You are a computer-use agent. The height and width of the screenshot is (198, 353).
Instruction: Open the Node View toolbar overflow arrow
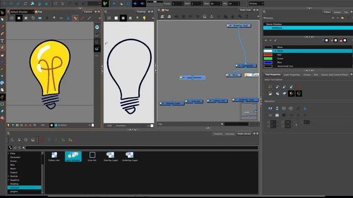pos(258,16)
